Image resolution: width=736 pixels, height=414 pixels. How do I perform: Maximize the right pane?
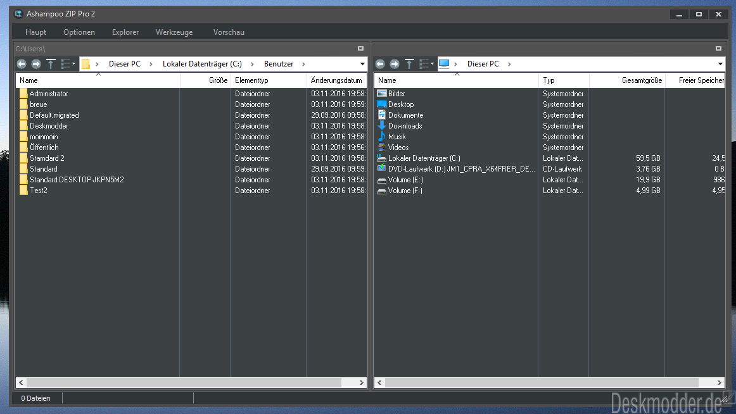coord(718,48)
